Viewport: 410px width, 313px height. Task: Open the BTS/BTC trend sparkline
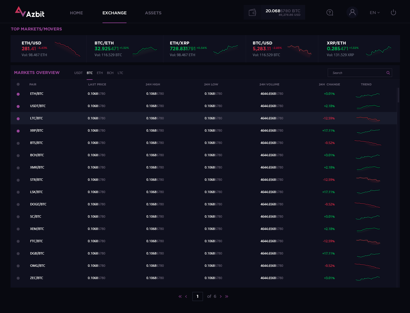(x=368, y=143)
